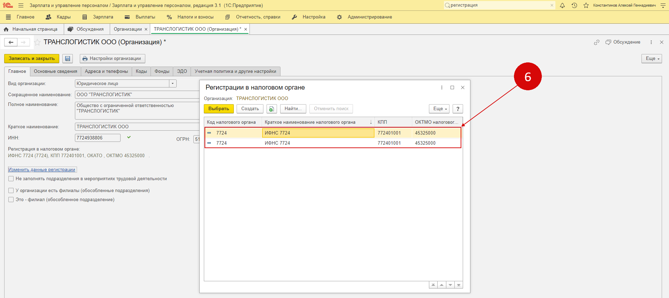The width and height of the screenshot is (669, 298).
Task: Open the Выплаты menu
Action: [x=140, y=17]
